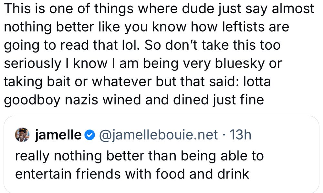
Task: Click the sentence start "So don't take this too"
Action: (x=213, y=45)
